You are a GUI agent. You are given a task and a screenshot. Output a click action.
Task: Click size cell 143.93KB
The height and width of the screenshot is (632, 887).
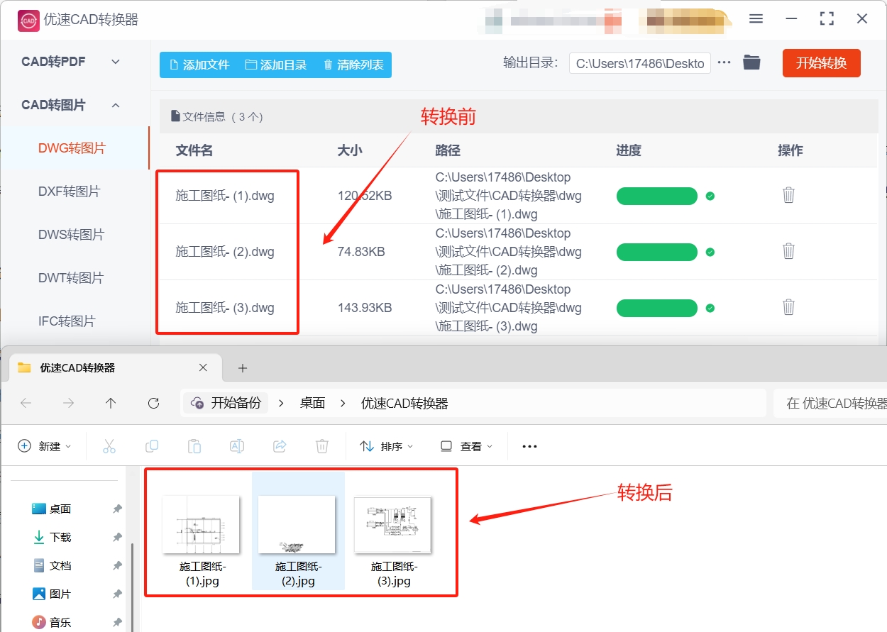click(x=365, y=308)
